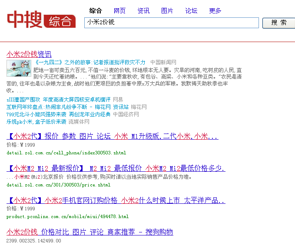Click the news thumbnail image

tap(16, 68)
